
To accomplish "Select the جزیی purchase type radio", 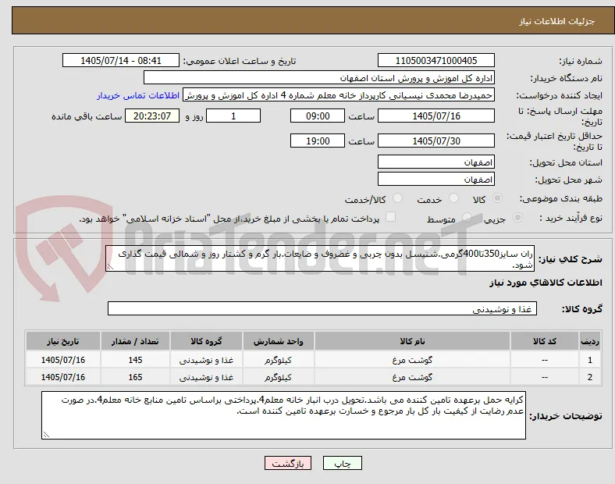I will pos(517,218).
